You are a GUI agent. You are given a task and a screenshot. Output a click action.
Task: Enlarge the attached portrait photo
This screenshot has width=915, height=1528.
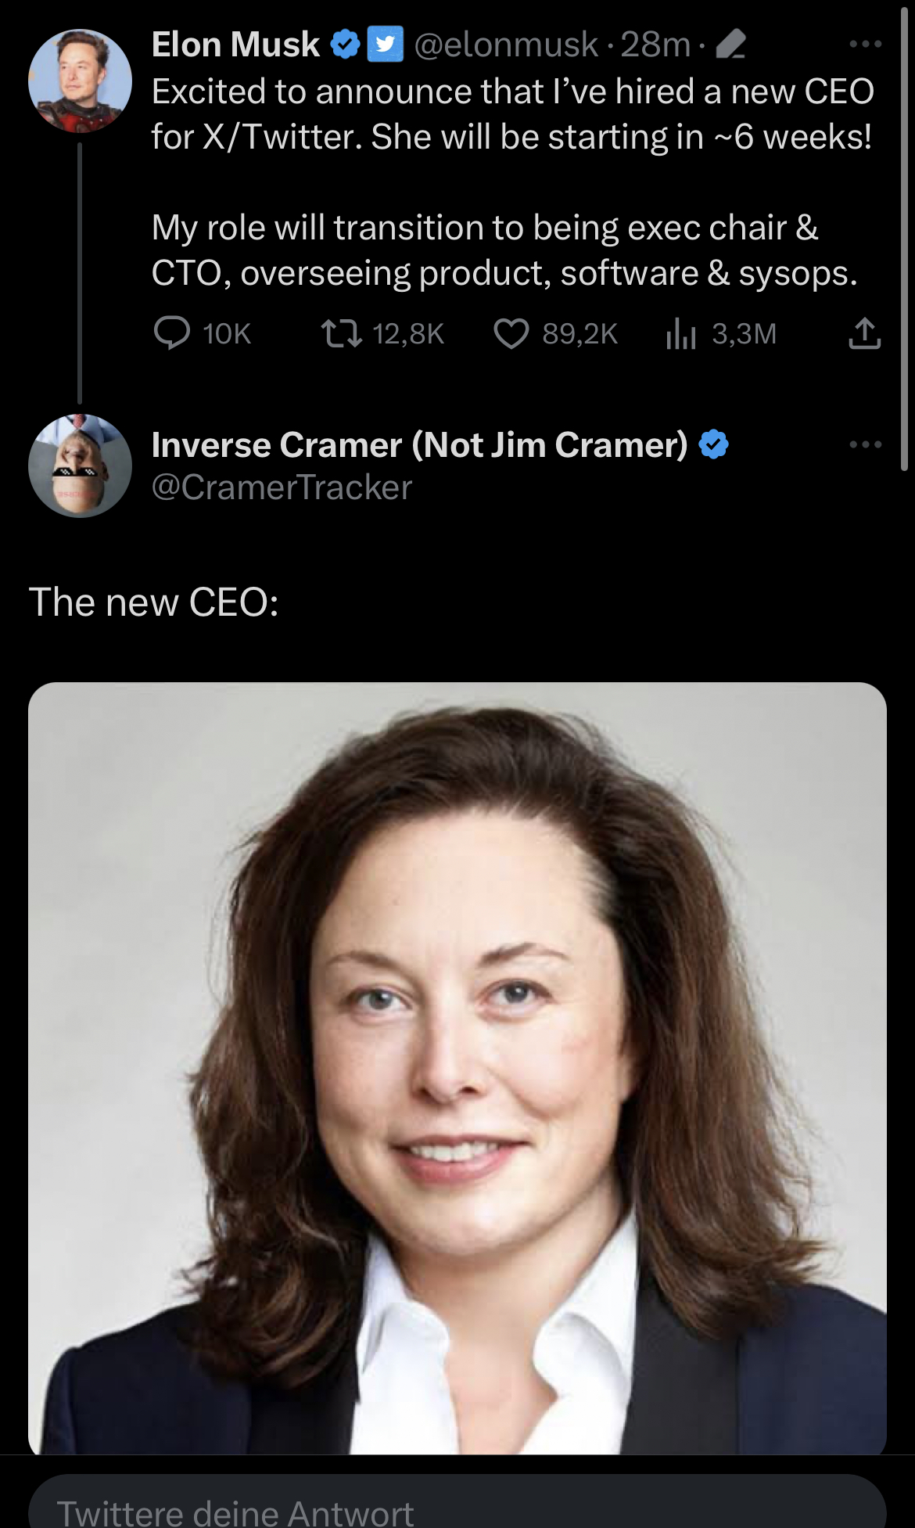click(457, 1068)
